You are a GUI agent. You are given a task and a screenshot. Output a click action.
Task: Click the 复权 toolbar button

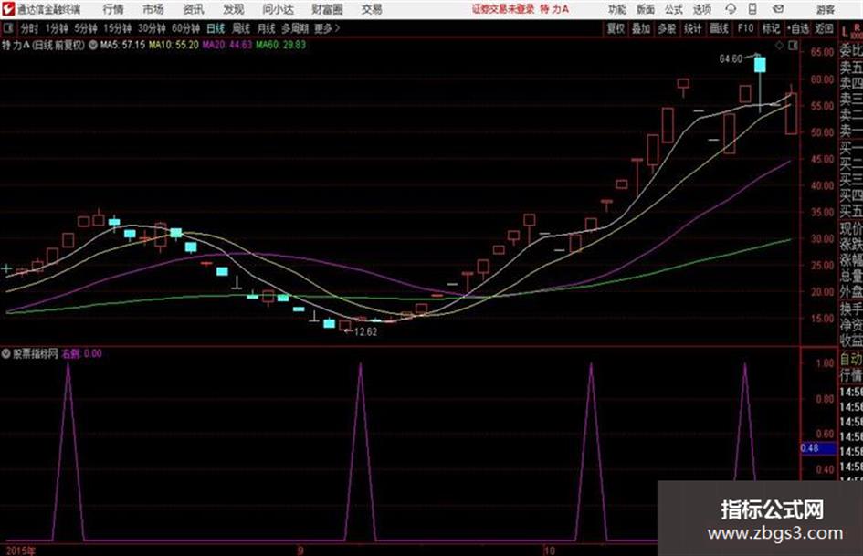tap(616, 28)
